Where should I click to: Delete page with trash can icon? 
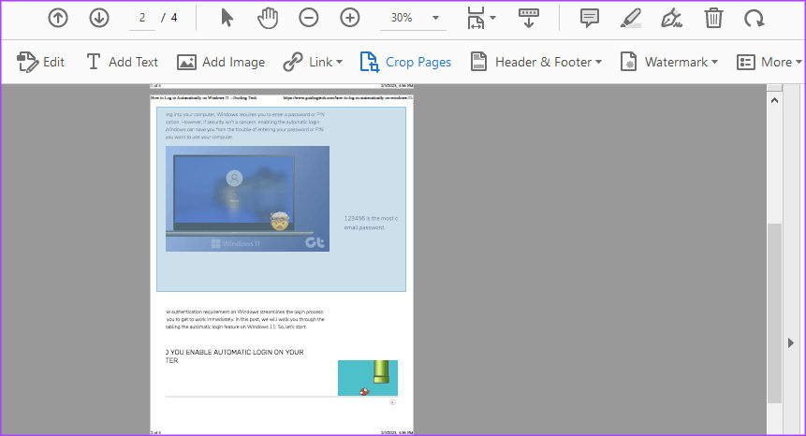713,18
